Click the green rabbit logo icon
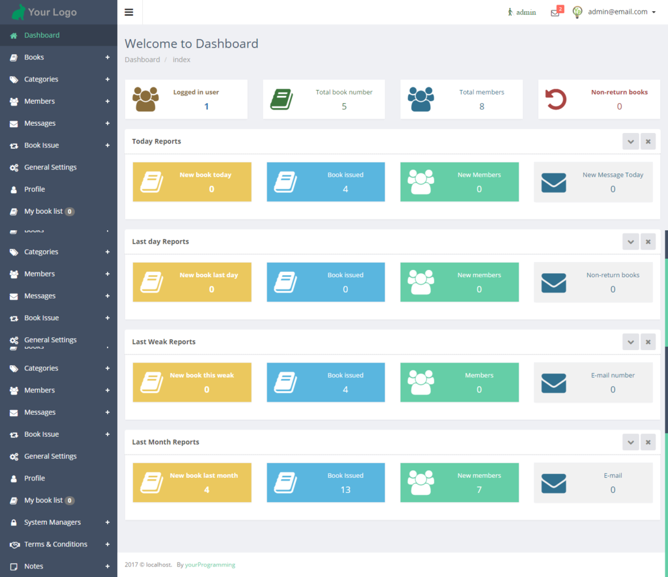The height and width of the screenshot is (577, 668). pyautogui.click(x=19, y=12)
